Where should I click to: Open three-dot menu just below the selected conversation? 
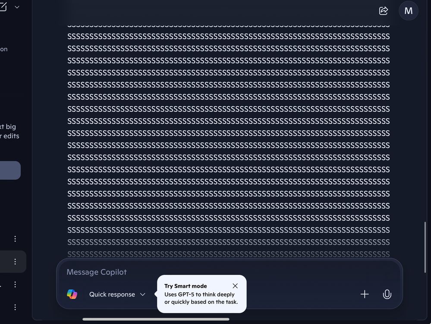point(15,284)
